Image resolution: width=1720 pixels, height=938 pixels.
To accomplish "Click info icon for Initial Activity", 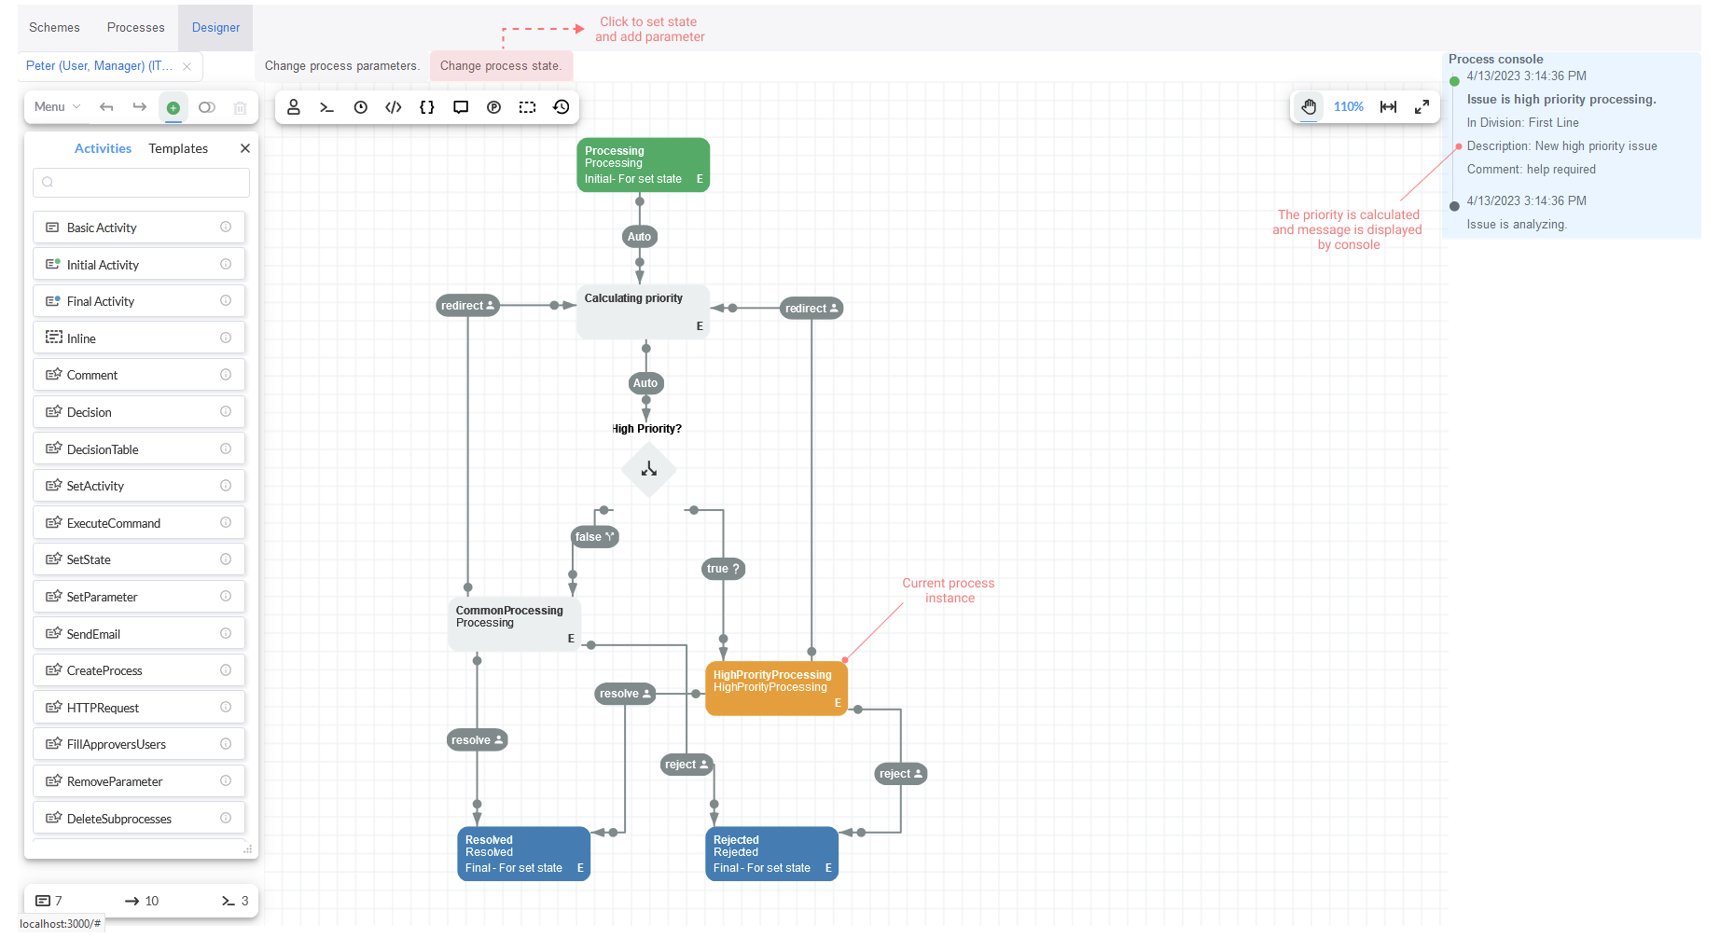I will coord(226,265).
